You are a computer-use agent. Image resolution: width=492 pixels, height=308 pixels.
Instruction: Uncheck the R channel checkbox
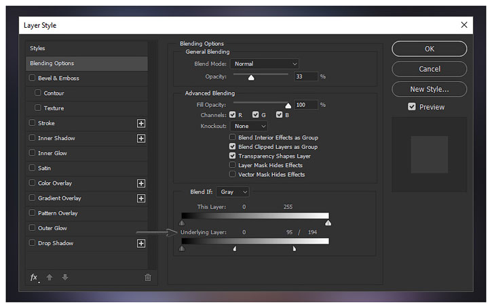pos(233,114)
